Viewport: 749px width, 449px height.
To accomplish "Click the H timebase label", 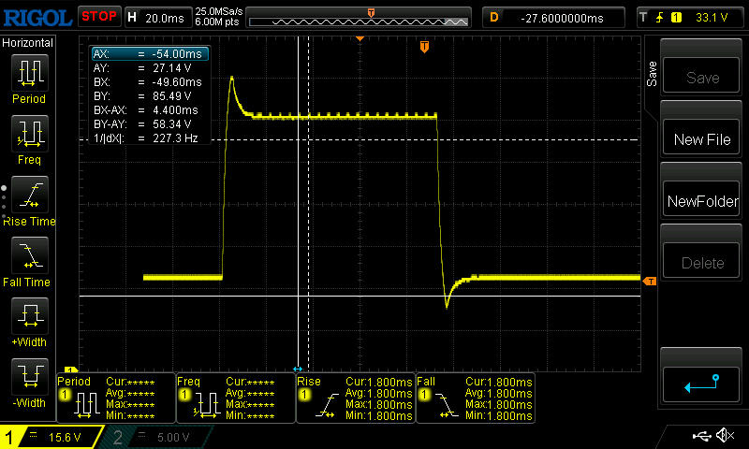I will [x=132, y=18].
